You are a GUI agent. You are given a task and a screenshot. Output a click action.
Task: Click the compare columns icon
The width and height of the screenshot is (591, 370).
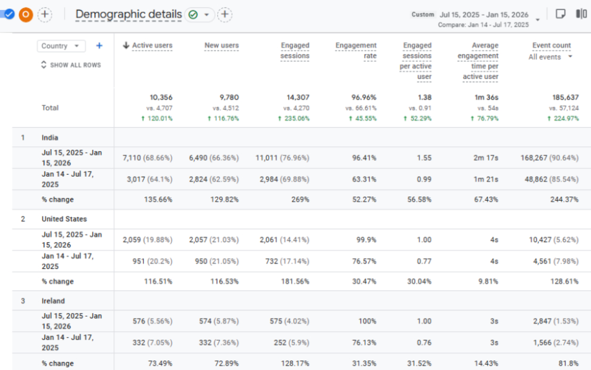pos(581,14)
